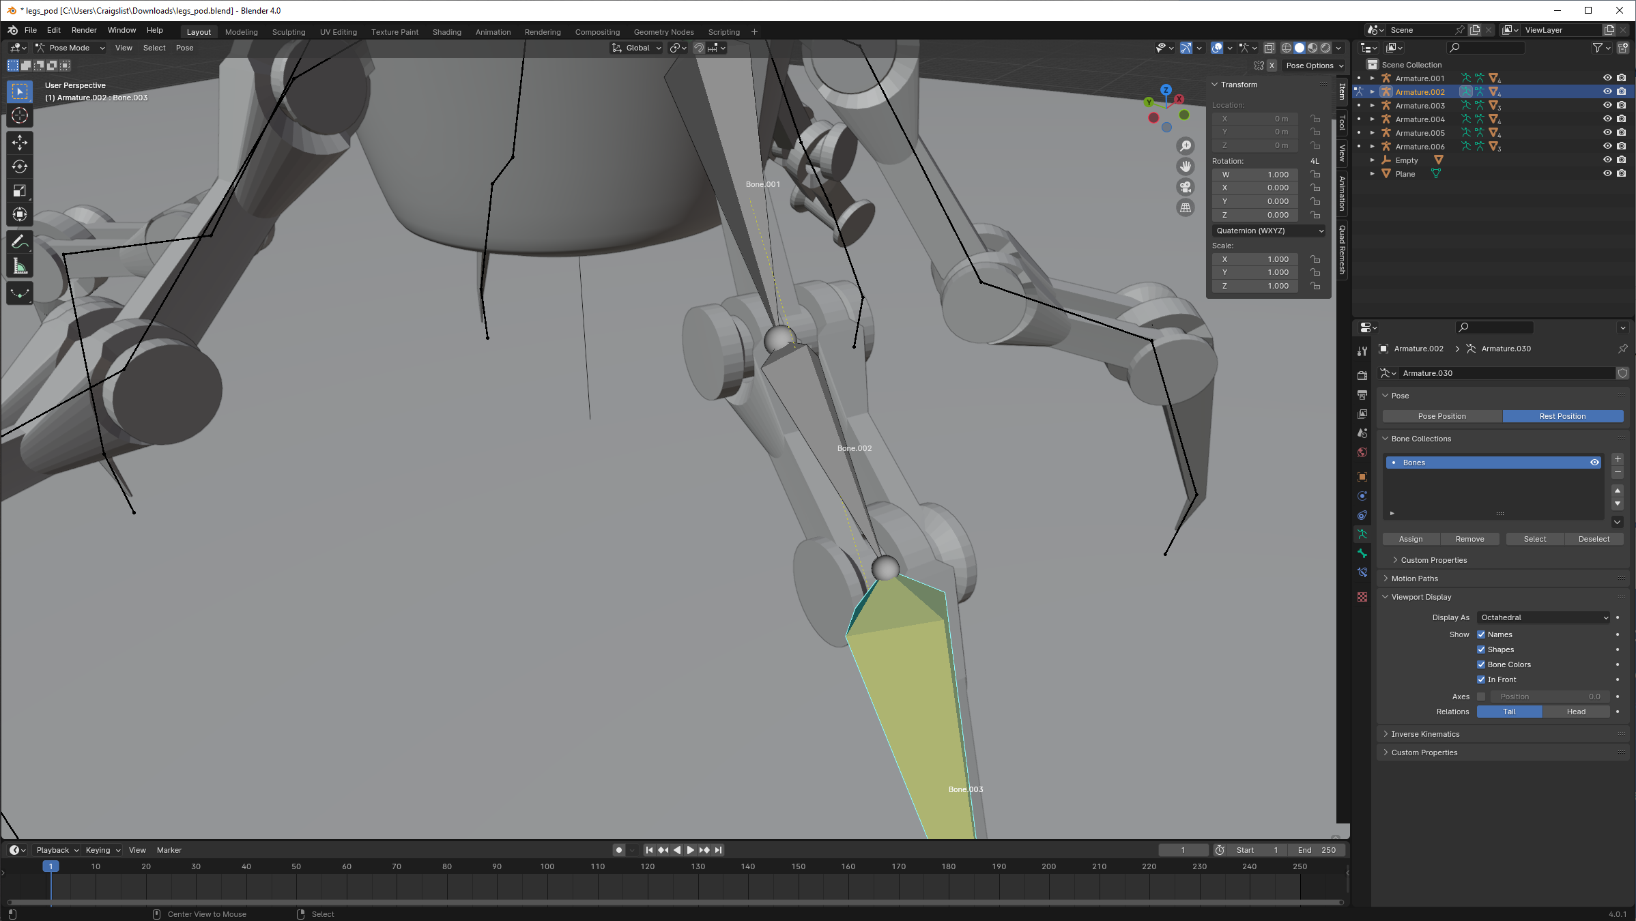The height and width of the screenshot is (921, 1636).
Task: Open the Pose menu in viewport header
Action: coord(184,48)
